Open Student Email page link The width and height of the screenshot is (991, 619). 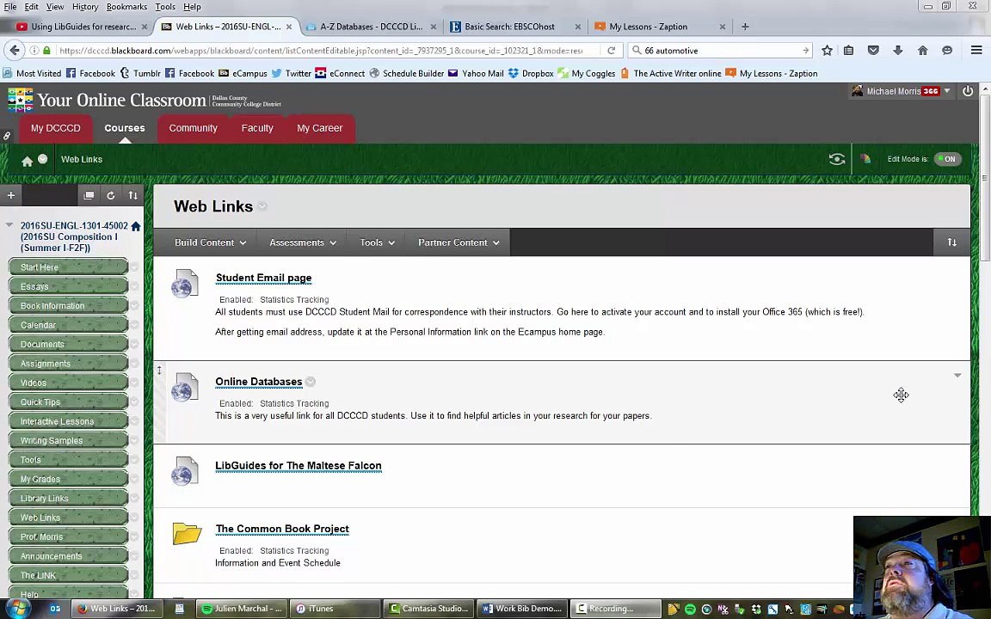(x=263, y=278)
